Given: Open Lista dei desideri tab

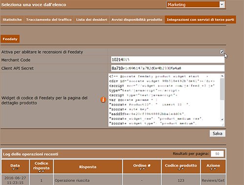Looking at the screenshot, I should 92,20.
